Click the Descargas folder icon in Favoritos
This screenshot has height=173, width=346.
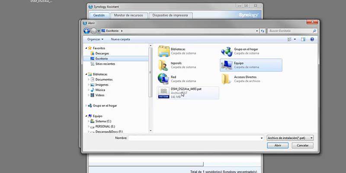point(92,53)
